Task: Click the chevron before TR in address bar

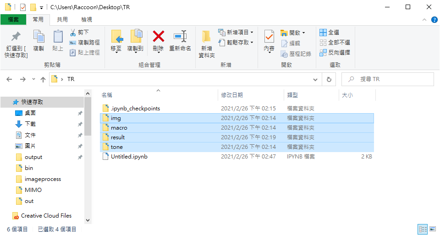Action: click(x=62, y=79)
